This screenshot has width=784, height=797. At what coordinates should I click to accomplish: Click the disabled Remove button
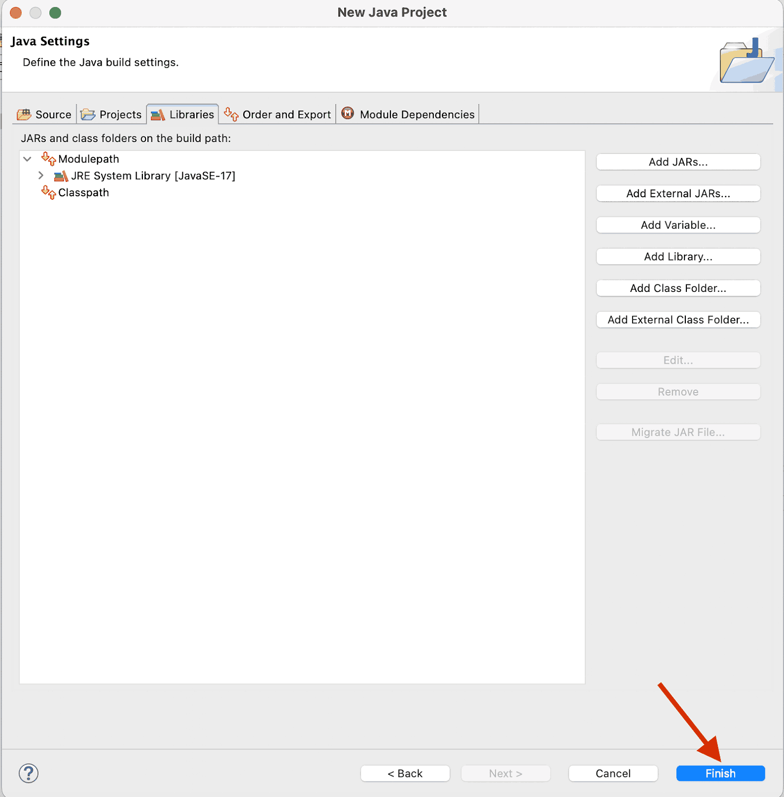click(x=678, y=392)
